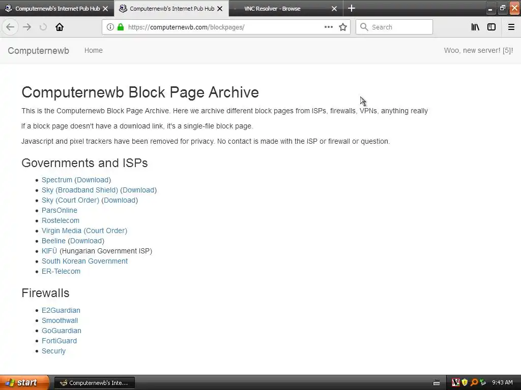This screenshot has height=390, width=521.
Task: Click the green secure connection padlock
Action: (121, 27)
